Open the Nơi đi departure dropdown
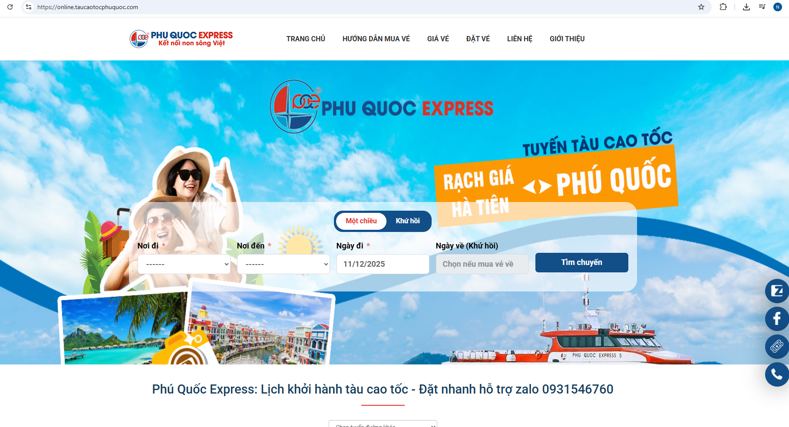The image size is (789, 427). point(184,264)
